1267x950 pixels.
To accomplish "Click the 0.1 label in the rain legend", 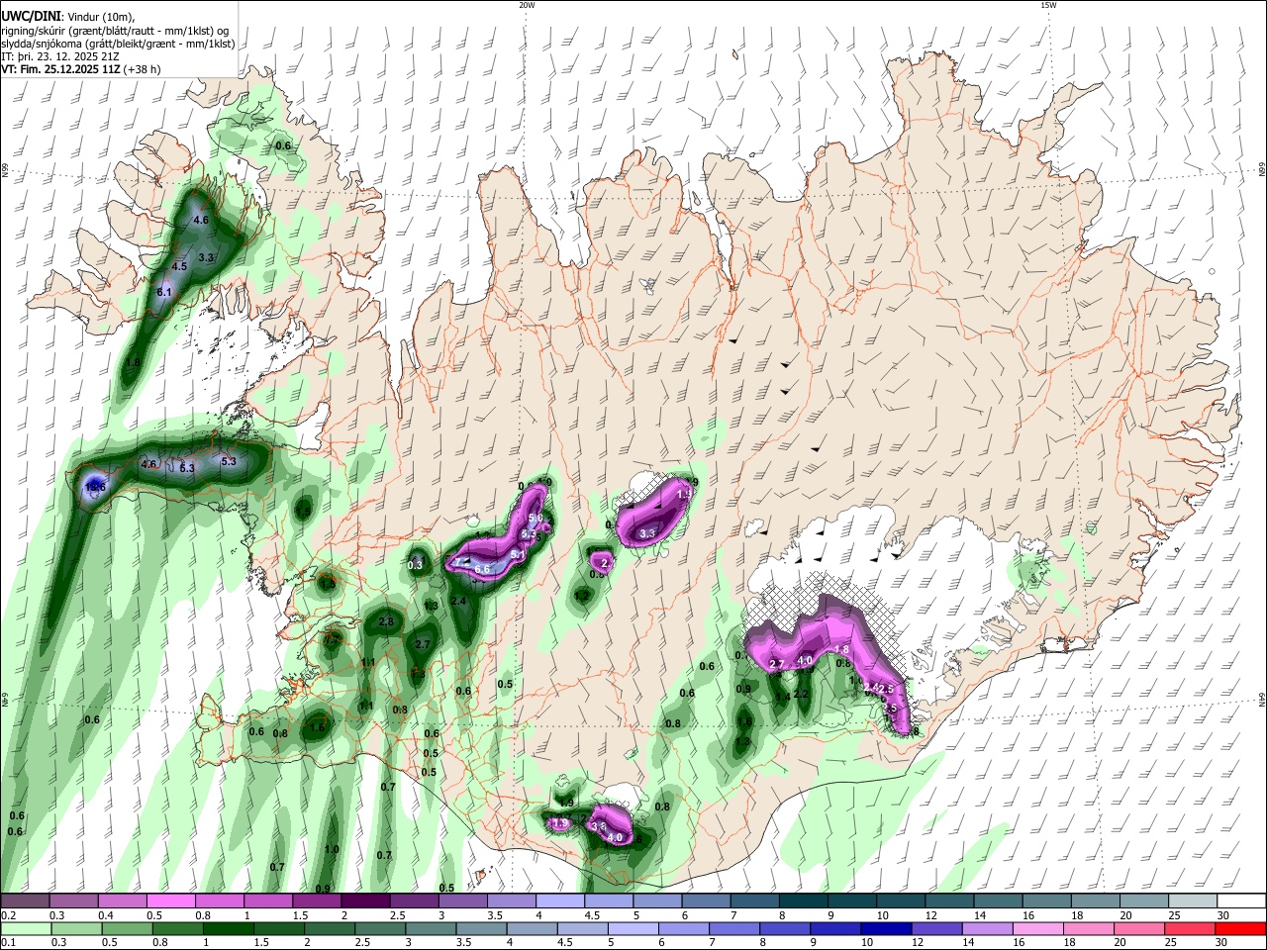I will click(x=7, y=944).
